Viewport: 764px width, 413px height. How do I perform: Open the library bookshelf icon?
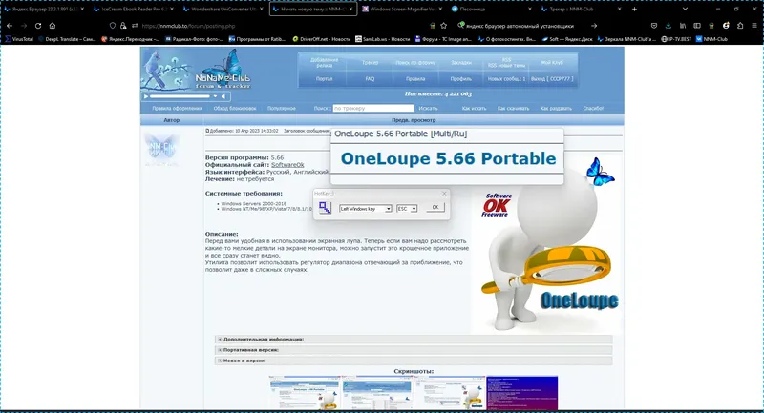point(683,26)
